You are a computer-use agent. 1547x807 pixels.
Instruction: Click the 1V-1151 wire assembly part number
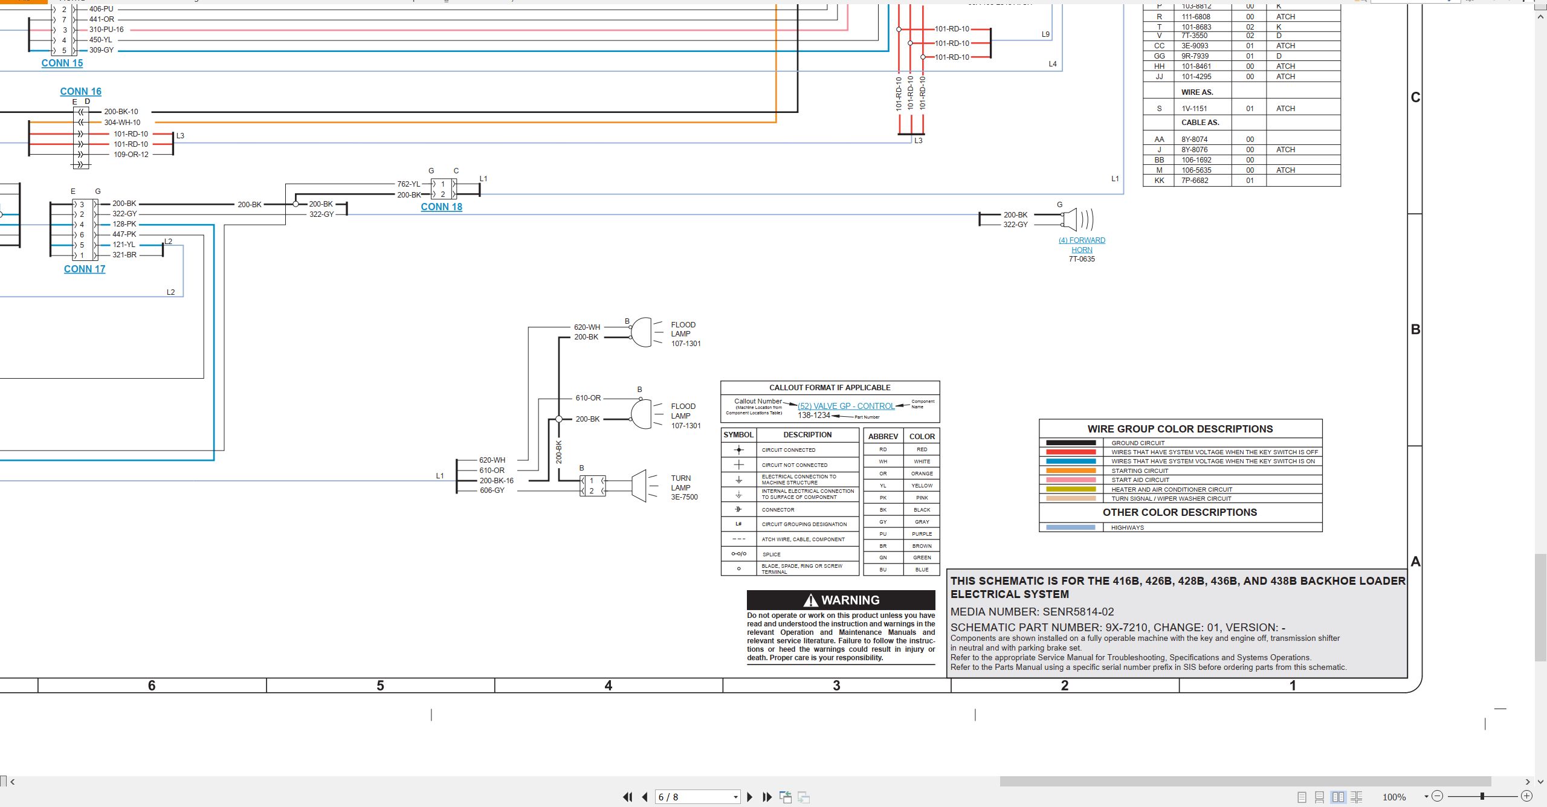[1194, 109]
